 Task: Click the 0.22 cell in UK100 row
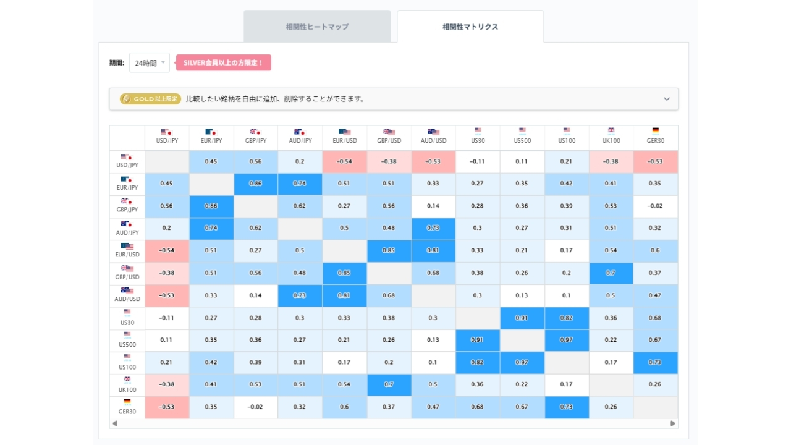[x=522, y=385]
